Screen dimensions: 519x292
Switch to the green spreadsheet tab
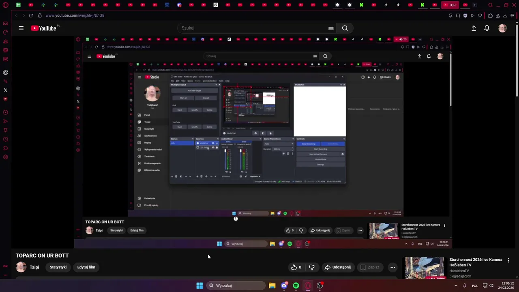(x=18, y=5)
